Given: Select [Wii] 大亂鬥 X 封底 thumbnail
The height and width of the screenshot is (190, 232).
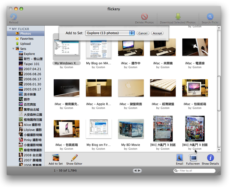Looking at the screenshot, I should [x=163, y=129].
